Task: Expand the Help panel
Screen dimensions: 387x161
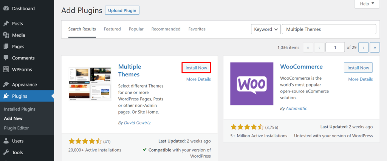Action: coord(367,4)
